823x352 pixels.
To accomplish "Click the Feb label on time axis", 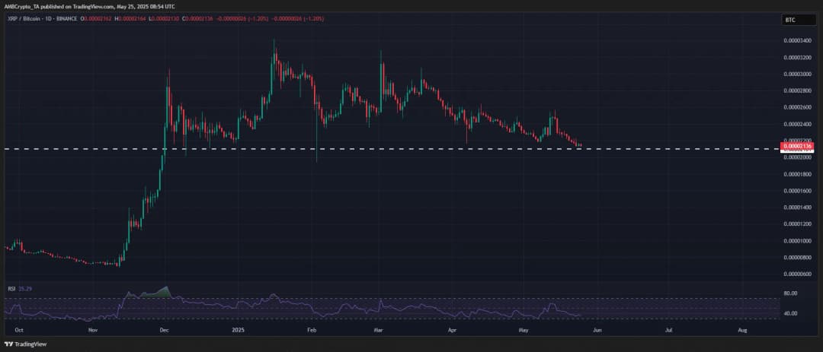I will click(x=310, y=331).
